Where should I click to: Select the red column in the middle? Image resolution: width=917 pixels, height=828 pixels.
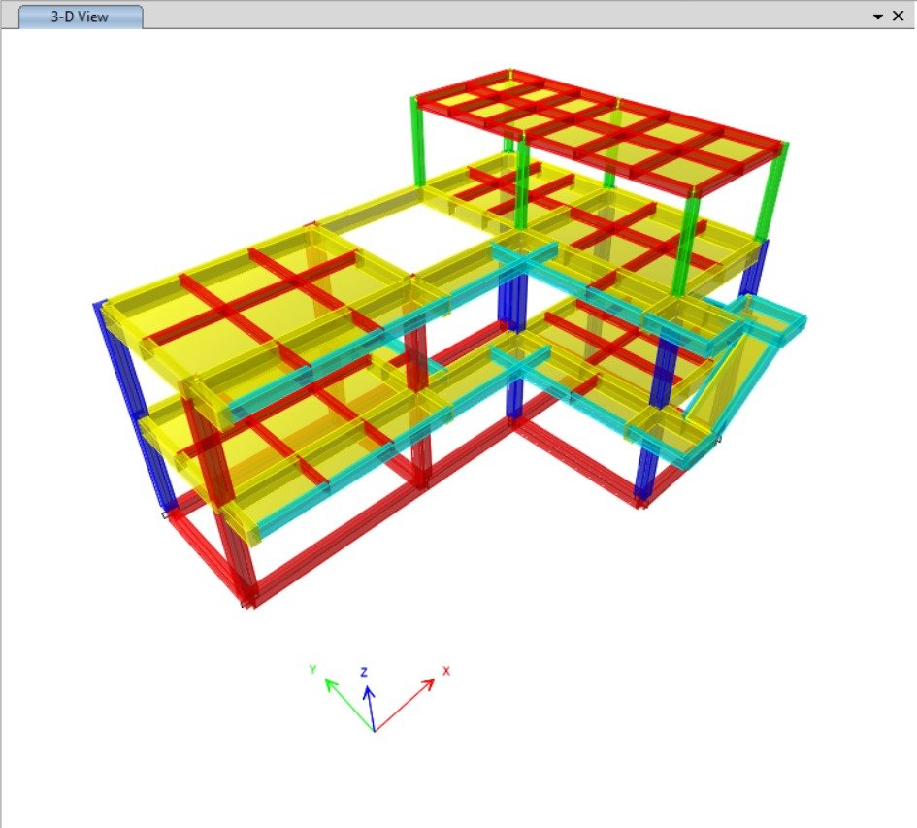[x=419, y=408]
